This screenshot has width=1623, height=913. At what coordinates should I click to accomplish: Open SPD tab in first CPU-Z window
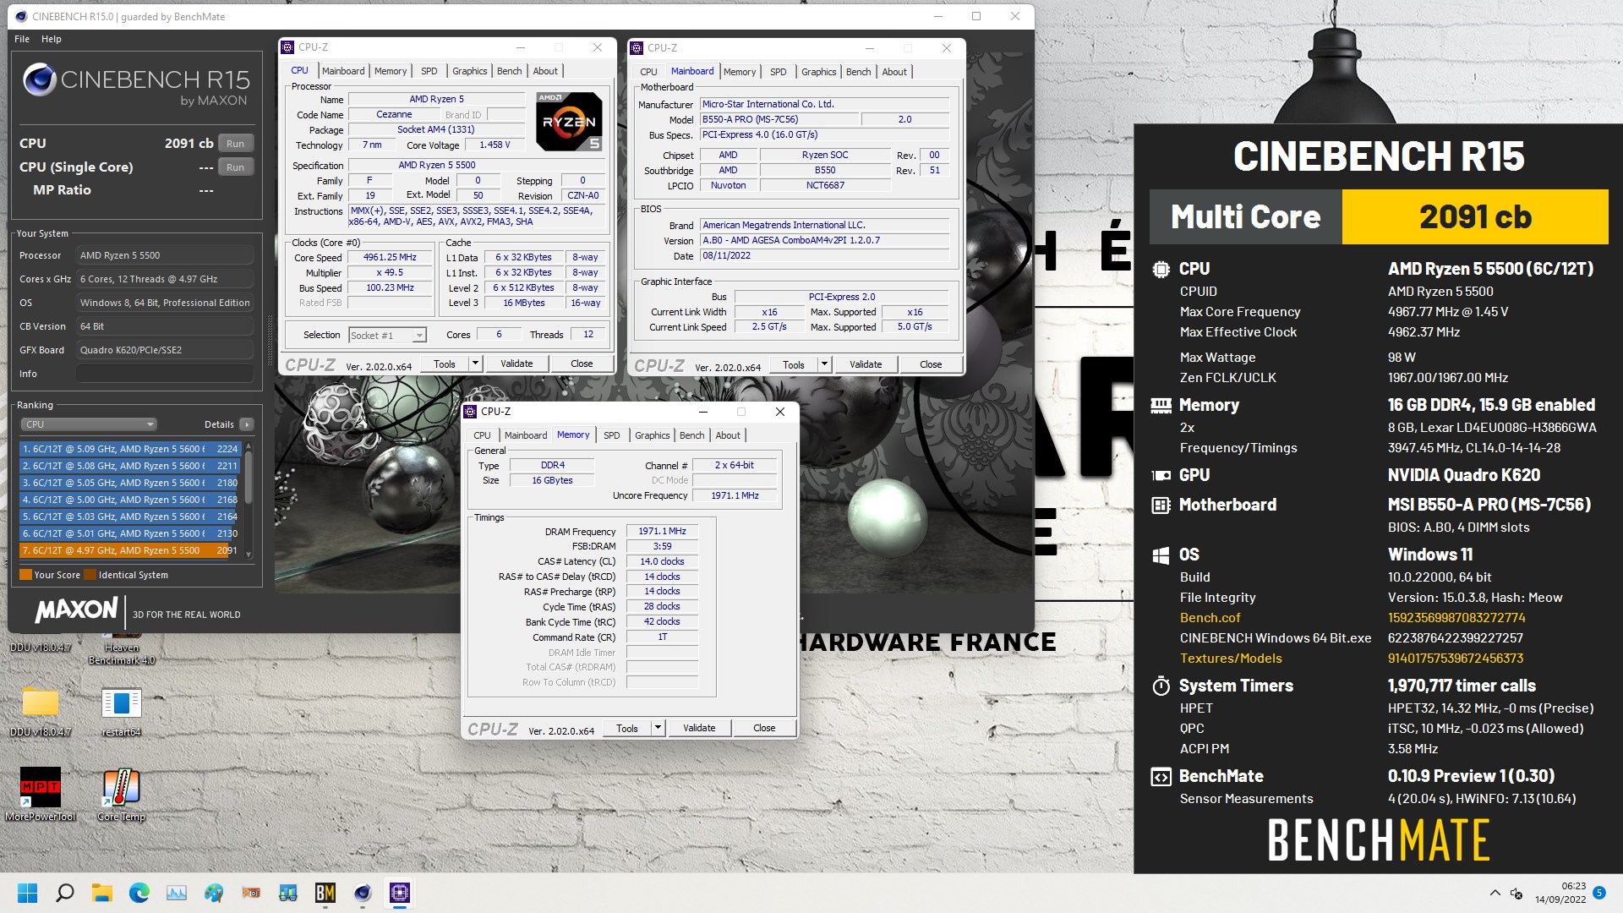429,71
